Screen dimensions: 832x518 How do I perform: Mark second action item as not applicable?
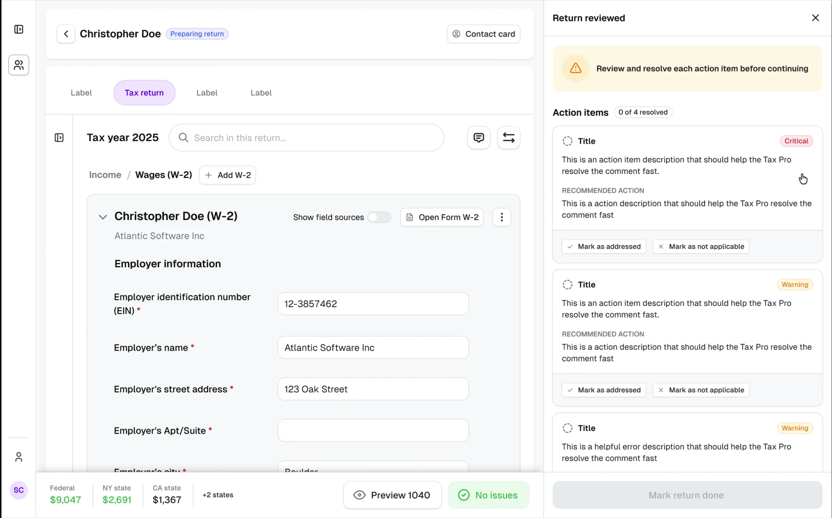(x=701, y=390)
